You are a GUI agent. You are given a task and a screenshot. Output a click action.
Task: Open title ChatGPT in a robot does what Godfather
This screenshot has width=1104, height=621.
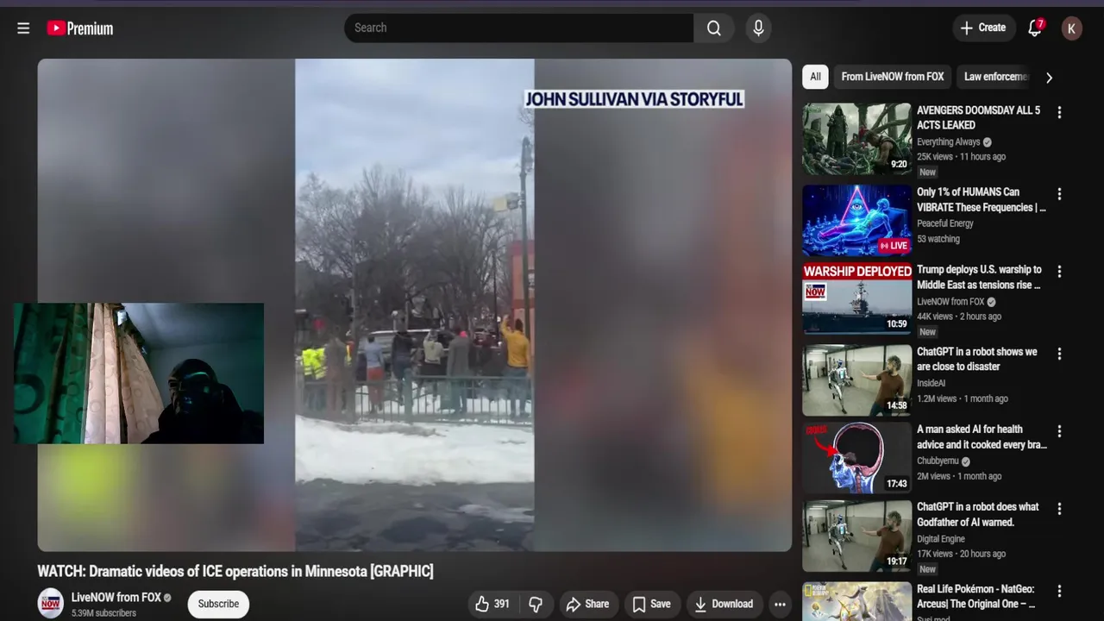pos(977,514)
